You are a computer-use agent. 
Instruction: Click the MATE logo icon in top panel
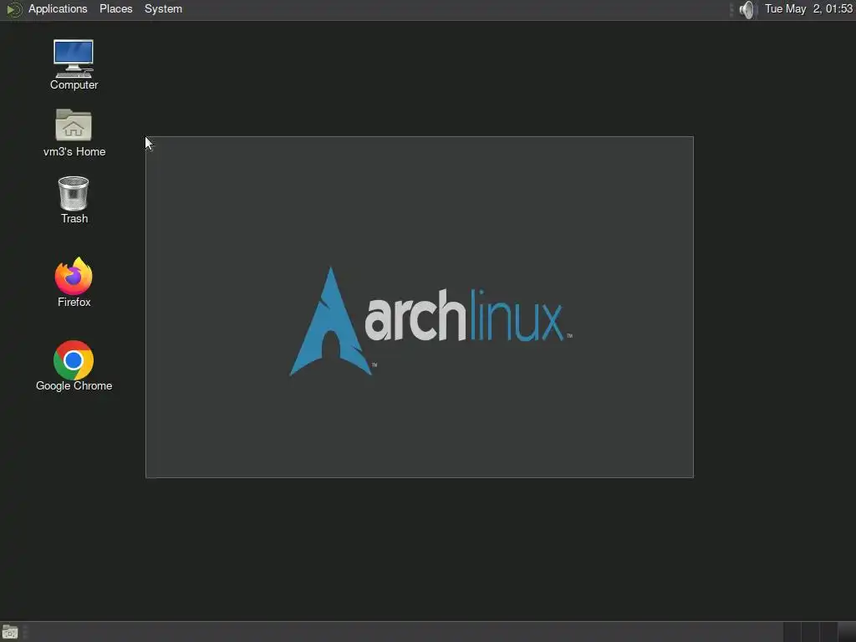(14, 9)
